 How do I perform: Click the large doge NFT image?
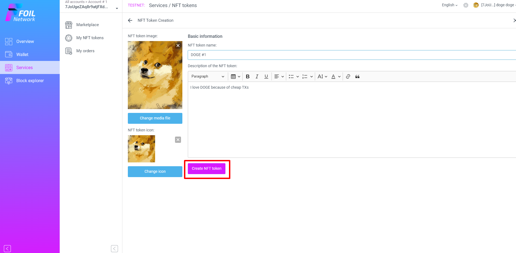[x=155, y=75]
